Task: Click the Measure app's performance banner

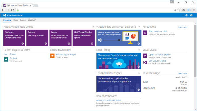Action: click(x=118, y=61)
